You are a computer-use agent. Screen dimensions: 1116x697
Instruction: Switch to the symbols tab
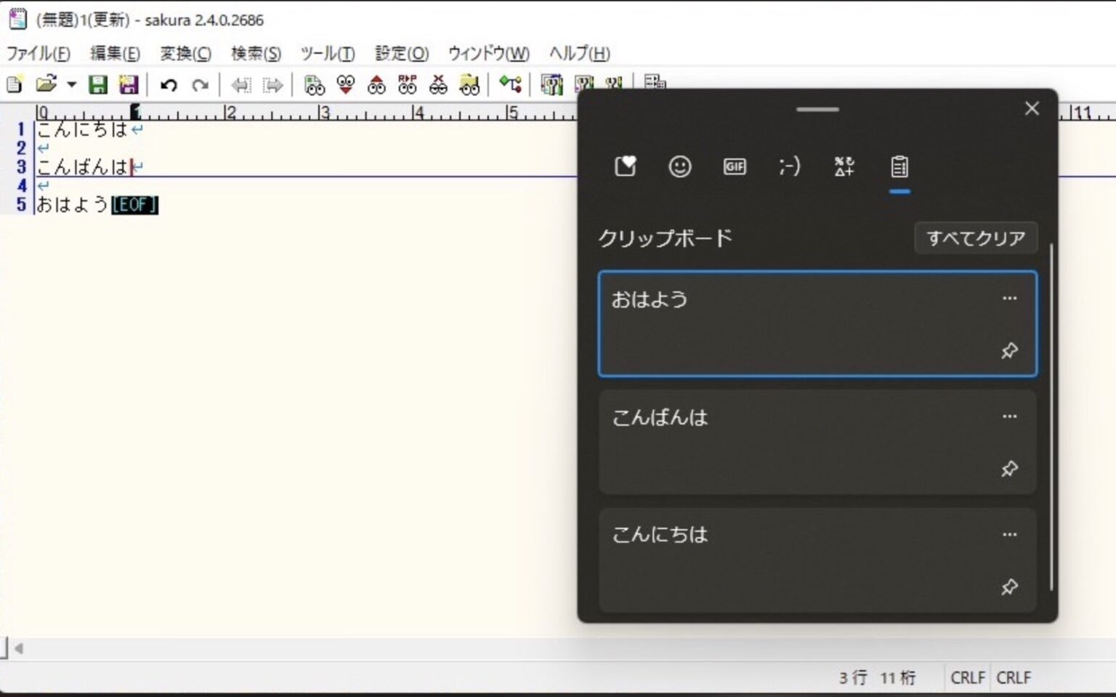tap(844, 166)
